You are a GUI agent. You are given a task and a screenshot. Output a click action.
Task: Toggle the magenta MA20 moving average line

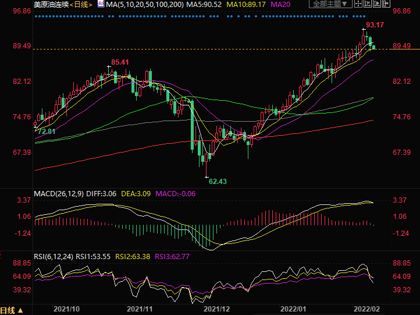click(x=281, y=4)
